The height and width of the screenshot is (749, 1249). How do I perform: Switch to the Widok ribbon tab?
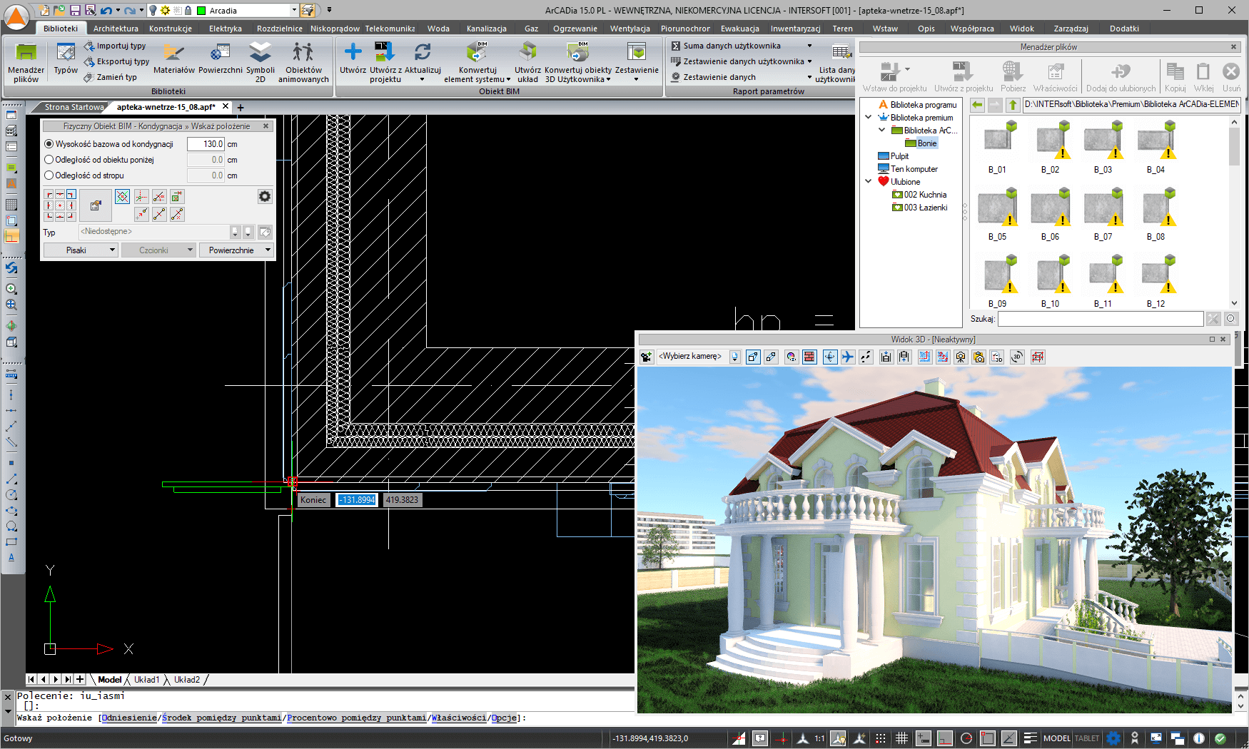click(1021, 29)
